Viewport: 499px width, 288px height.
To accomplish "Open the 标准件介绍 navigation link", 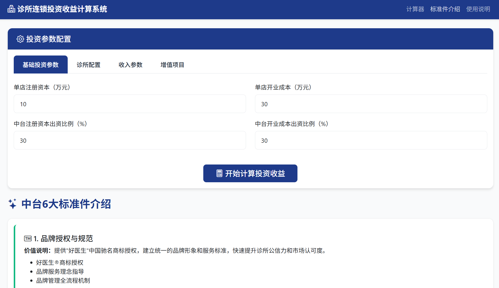I will (445, 9).
